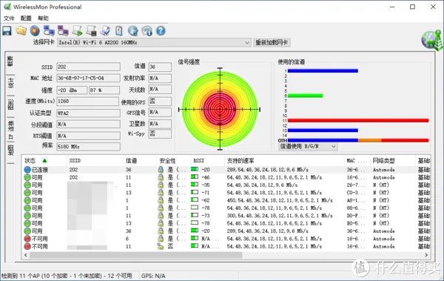
Task: Expand the 信道使用 B/G/N dropdown
Action: click(x=334, y=147)
